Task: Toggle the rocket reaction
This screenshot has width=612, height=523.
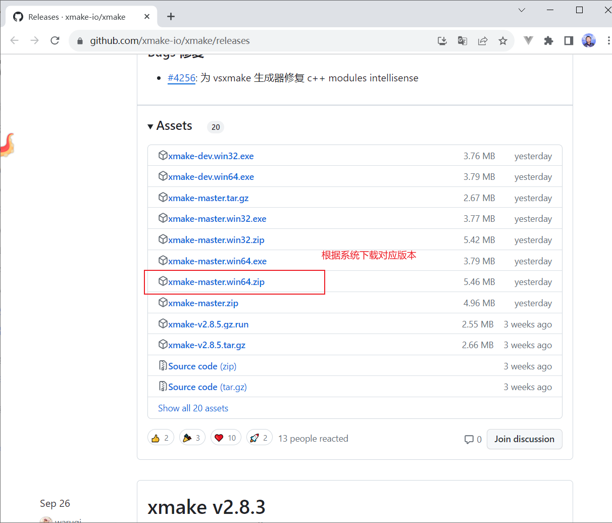Action: (259, 438)
